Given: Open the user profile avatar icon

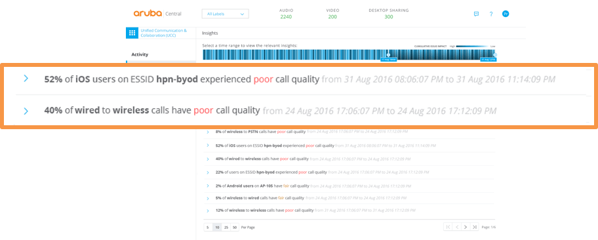Looking at the screenshot, I should click(506, 14).
